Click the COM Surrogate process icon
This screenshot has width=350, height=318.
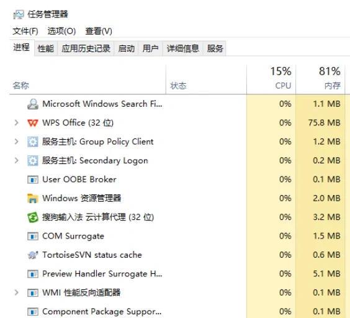pyautogui.click(x=33, y=236)
